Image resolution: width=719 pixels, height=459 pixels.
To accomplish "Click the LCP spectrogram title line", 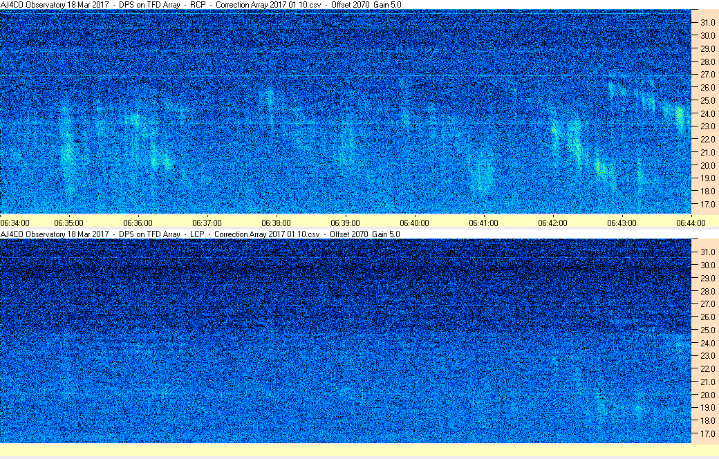I will [200, 234].
